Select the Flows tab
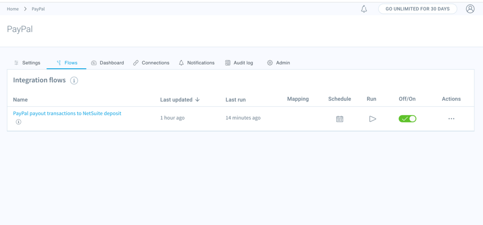483x225 pixels. click(x=67, y=63)
